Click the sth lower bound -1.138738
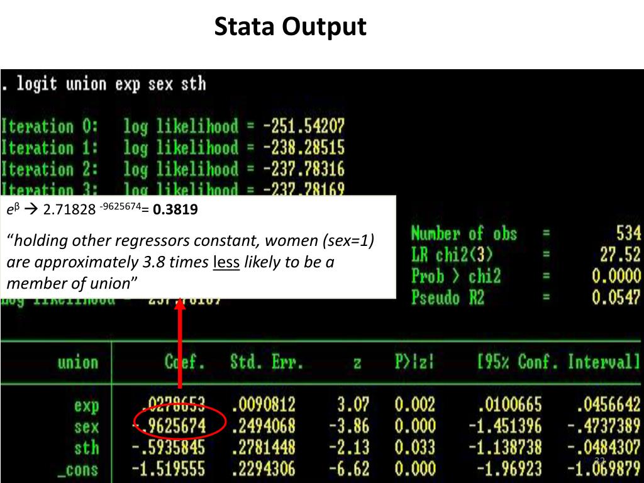 506,448
